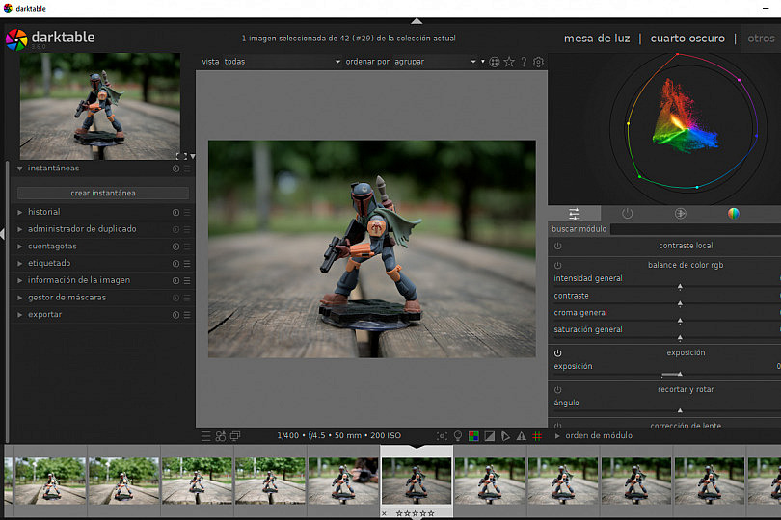Open presets menu for administrador de duplicado
781x520 pixels.
click(187, 229)
